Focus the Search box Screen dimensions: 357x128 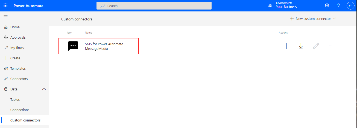[154, 6]
